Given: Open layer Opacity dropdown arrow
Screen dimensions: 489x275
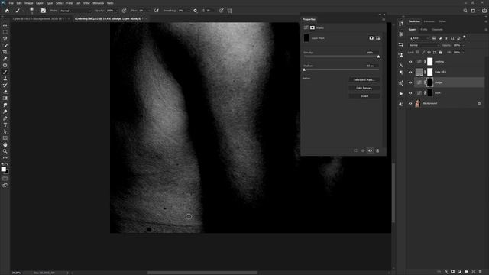Looking at the screenshot, I should (463, 45).
